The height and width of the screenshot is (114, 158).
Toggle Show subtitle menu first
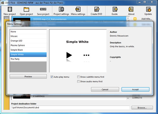pyautogui.click(x=78, y=77)
